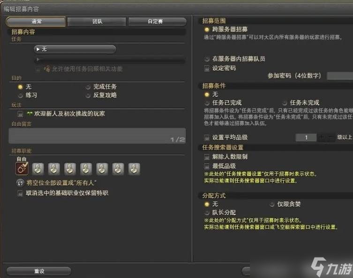
Task: Select the 练习 purpose radio button
Action: (x=20, y=95)
